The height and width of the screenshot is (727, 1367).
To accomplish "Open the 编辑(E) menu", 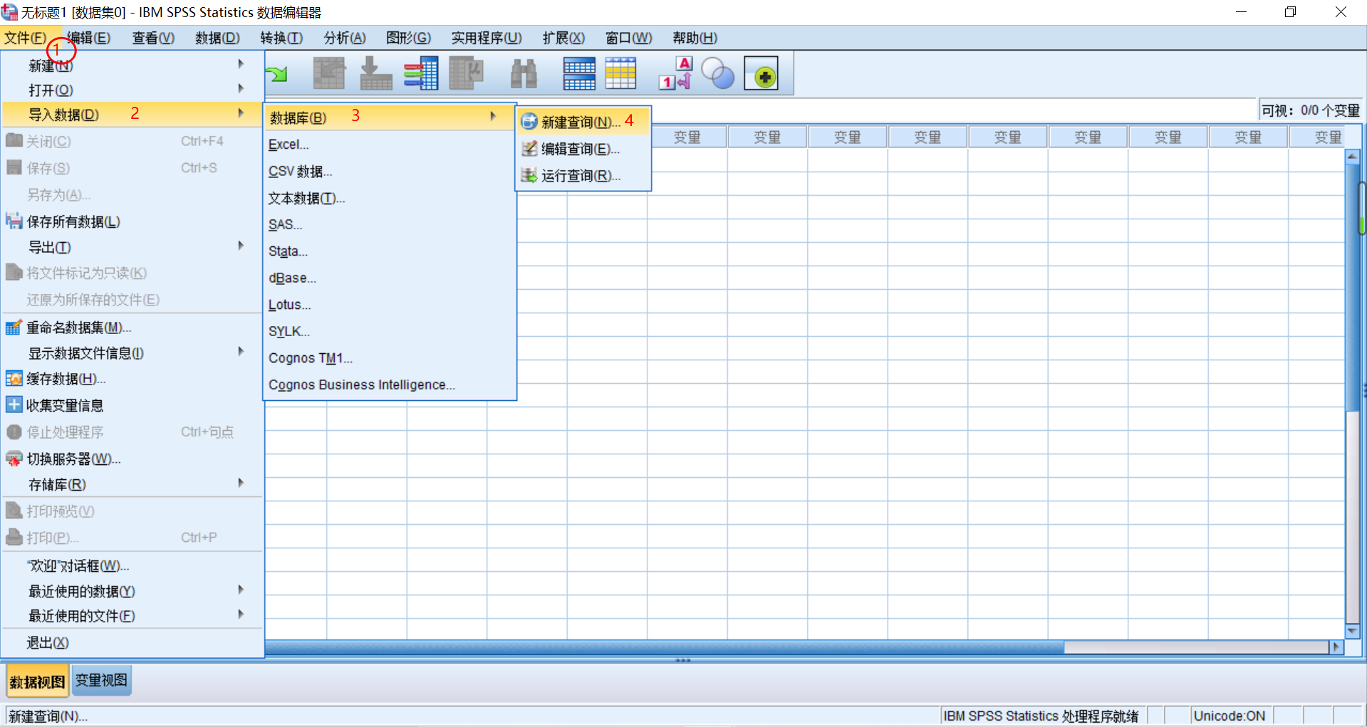I will click(x=88, y=38).
